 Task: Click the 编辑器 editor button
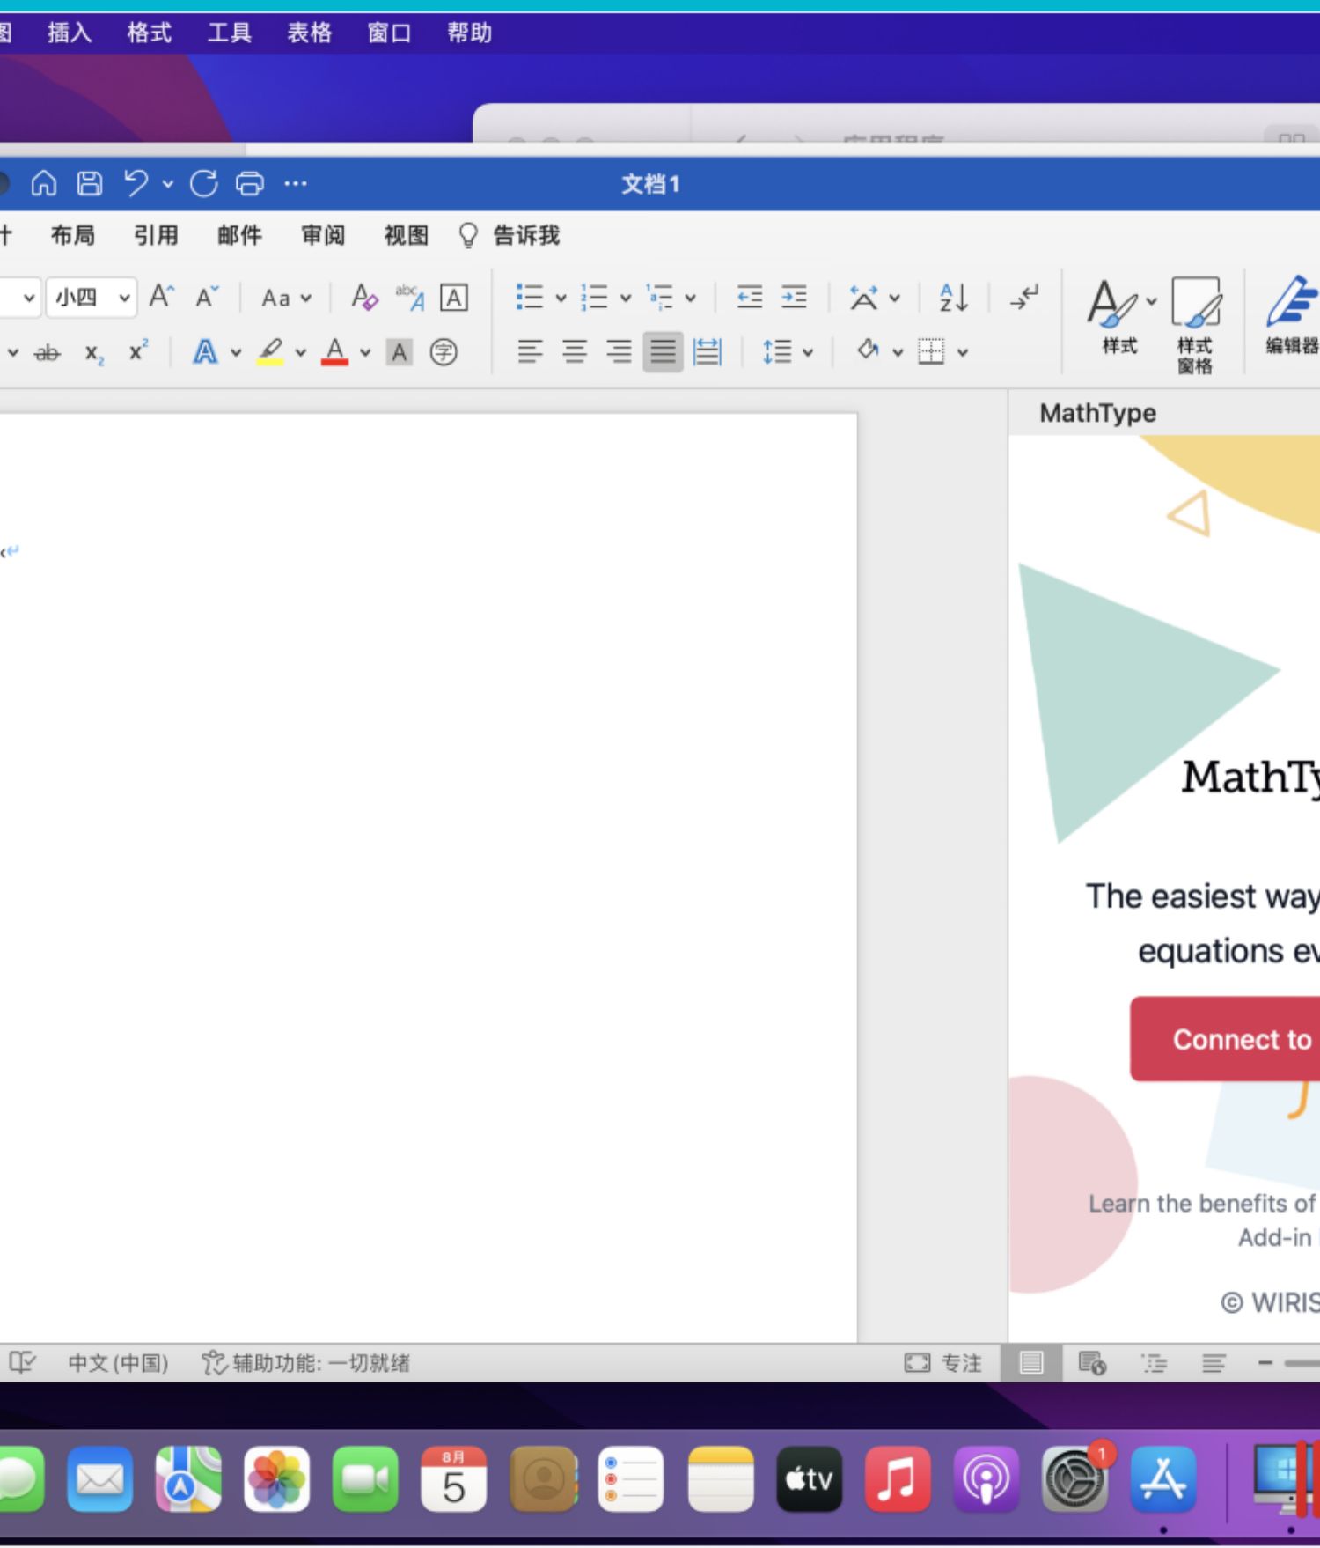click(1291, 316)
